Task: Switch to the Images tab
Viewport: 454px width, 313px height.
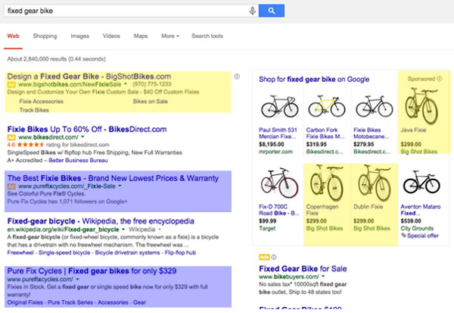Action: (x=80, y=36)
